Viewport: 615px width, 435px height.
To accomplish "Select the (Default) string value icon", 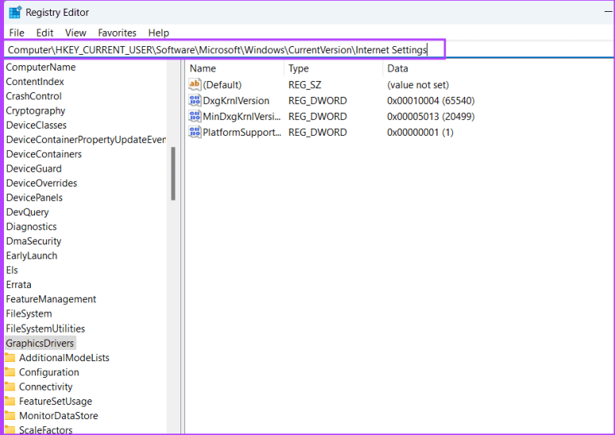I will [x=194, y=84].
